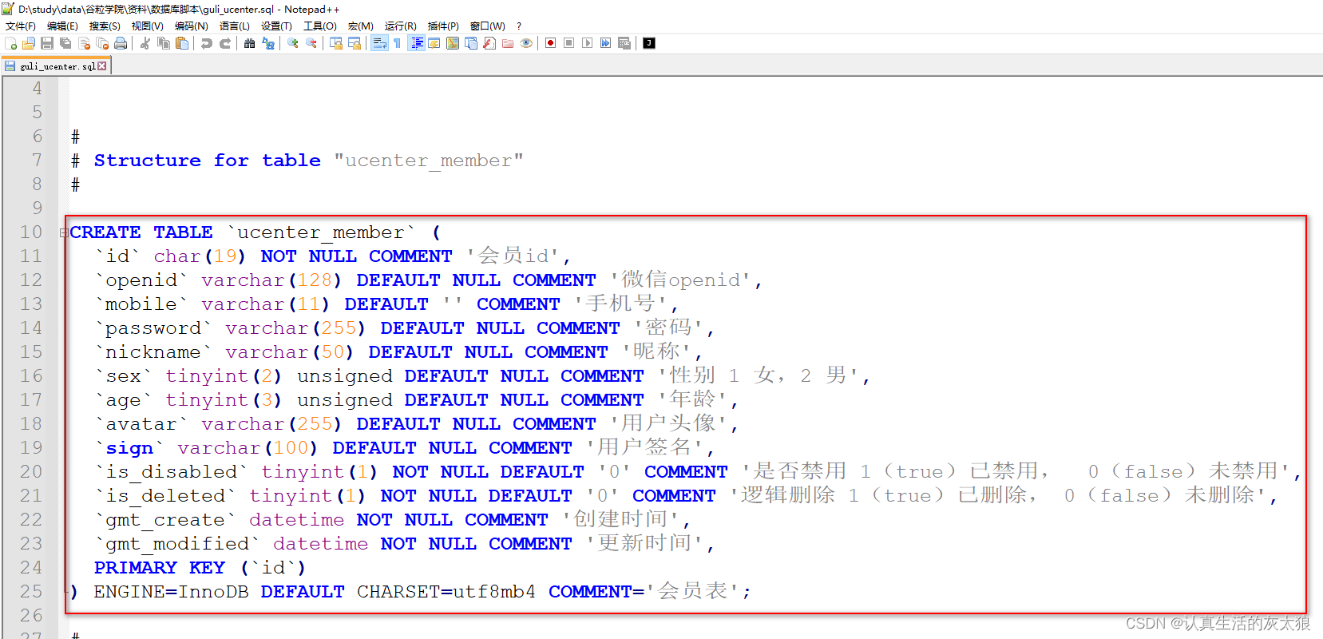
Task: Open the 搜索(S) menu
Action: (105, 26)
